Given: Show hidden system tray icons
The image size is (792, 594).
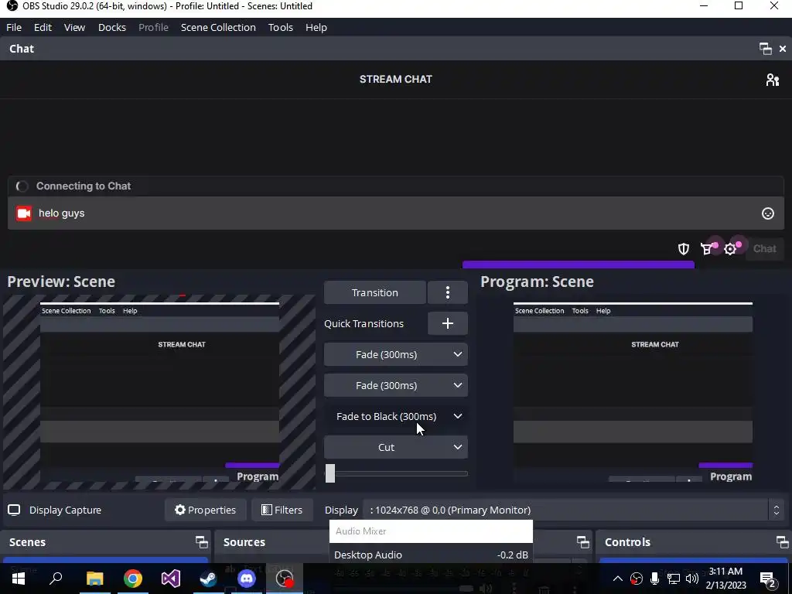Looking at the screenshot, I should tap(618, 579).
